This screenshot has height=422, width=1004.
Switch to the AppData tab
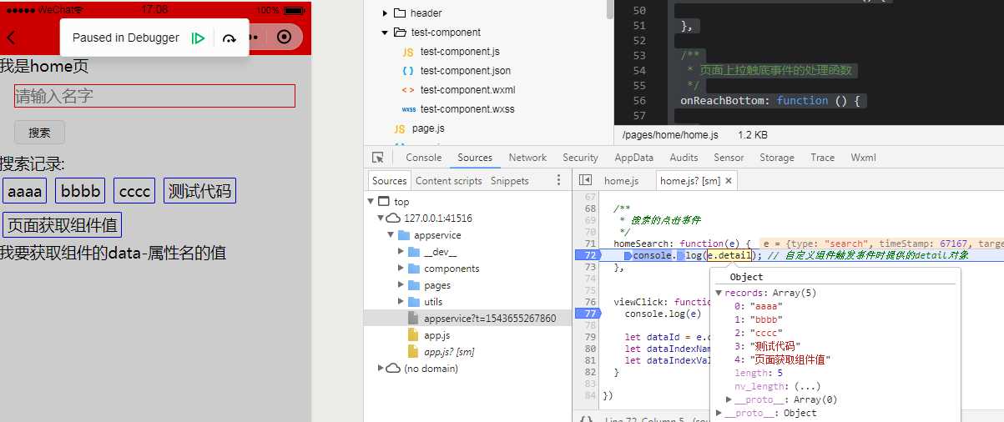click(634, 158)
